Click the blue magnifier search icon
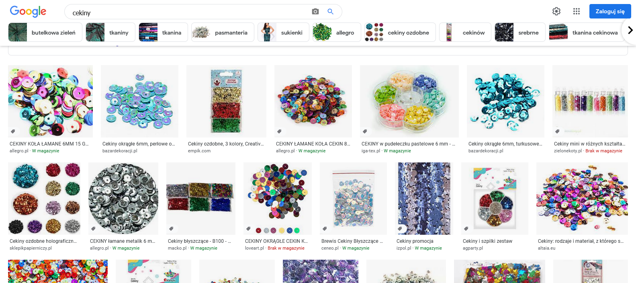This screenshot has height=283, width=636. point(331,12)
